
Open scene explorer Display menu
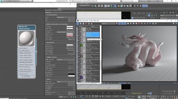point(139,13)
